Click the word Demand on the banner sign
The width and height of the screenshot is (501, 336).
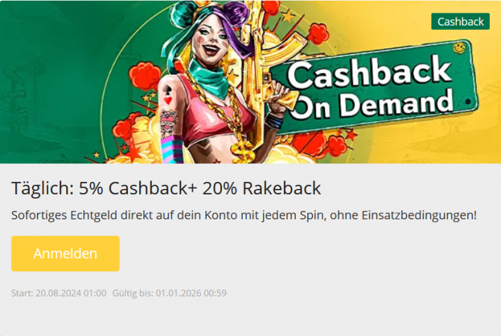[x=396, y=103]
